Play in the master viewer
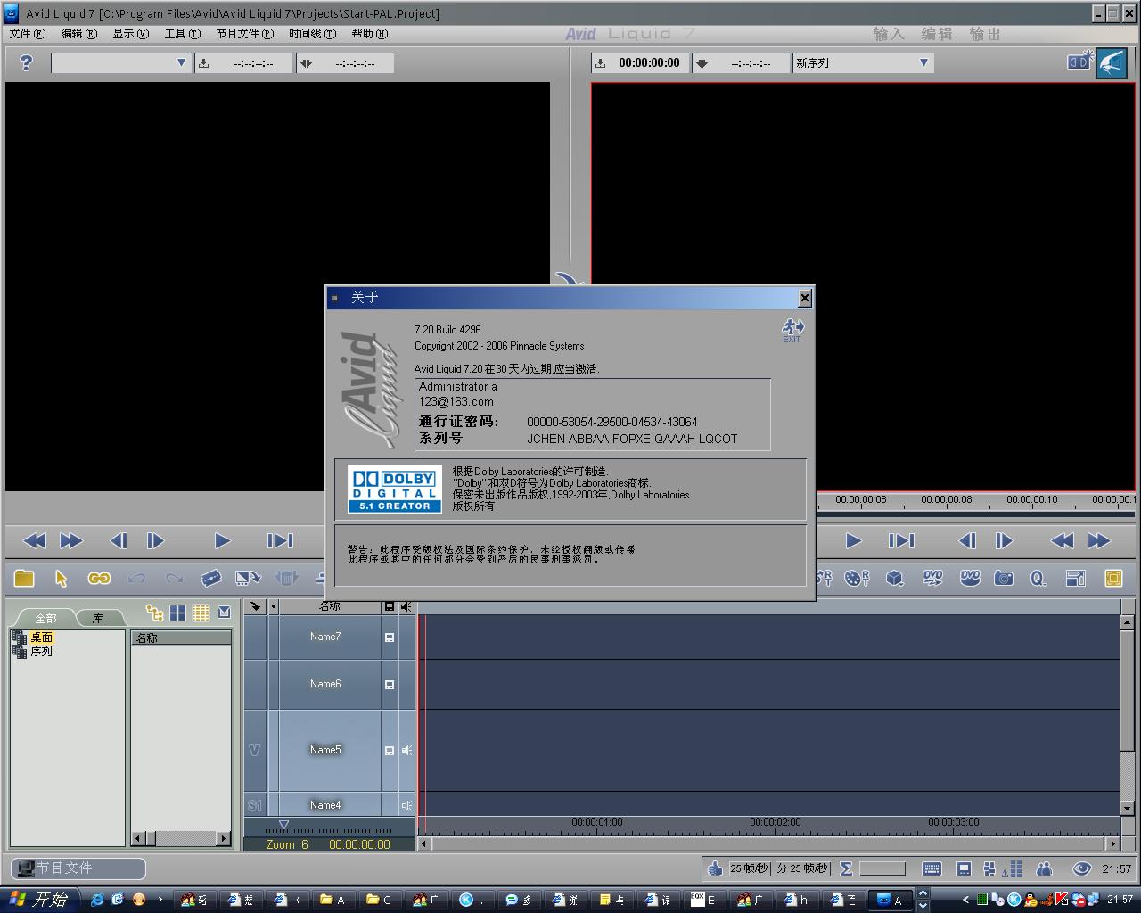 coord(853,540)
